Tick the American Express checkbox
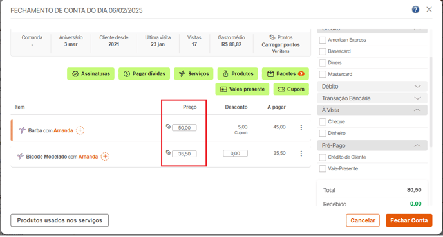 (x=323, y=40)
